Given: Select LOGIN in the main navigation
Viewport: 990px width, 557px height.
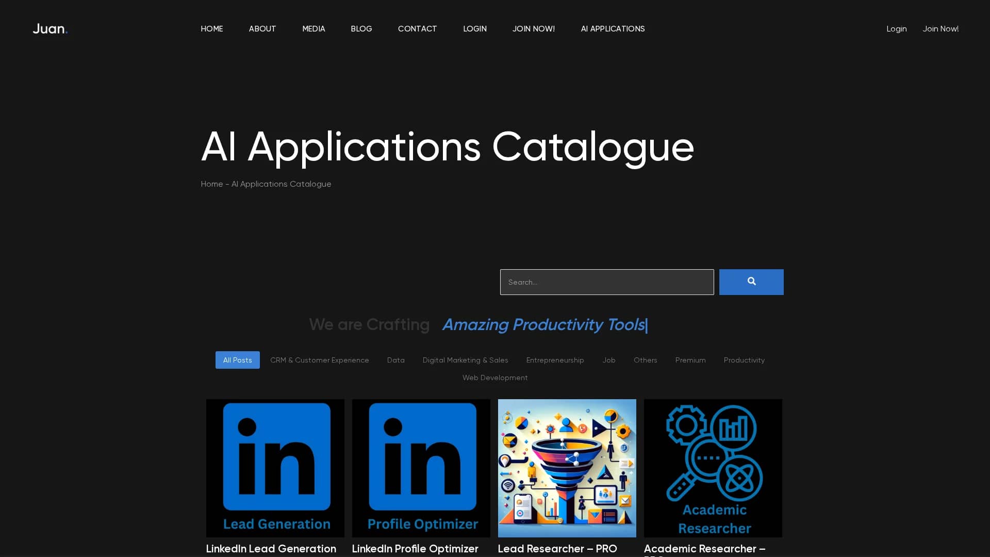Looking at the screenshot, I should (x=475, y=29).
